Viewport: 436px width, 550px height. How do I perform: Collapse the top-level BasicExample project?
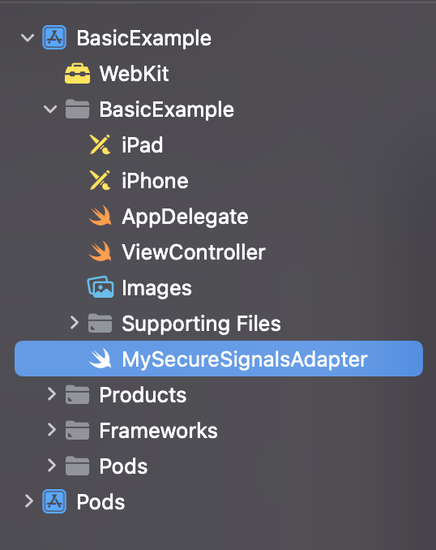(x=28, y=37)
